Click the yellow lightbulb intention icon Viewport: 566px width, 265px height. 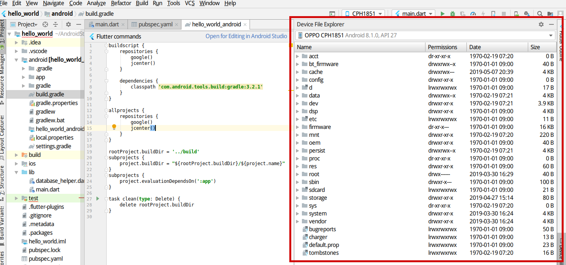click(x=114, y=127)
